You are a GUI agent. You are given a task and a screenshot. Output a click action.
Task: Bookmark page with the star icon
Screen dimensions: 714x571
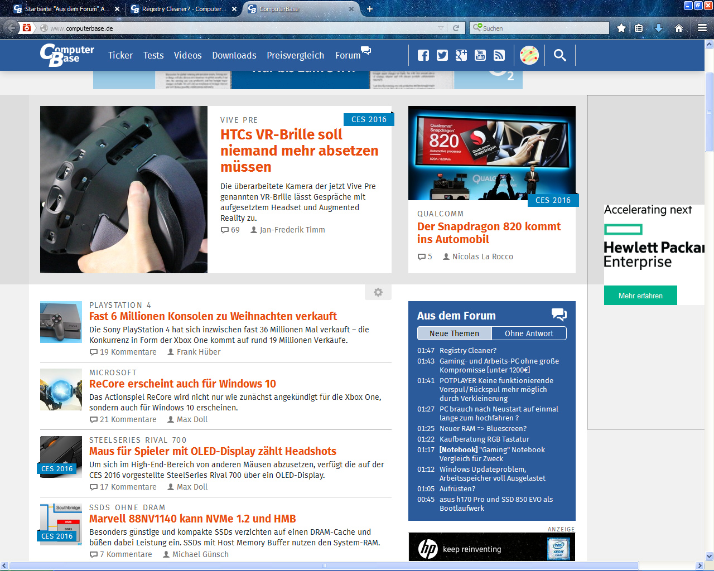tap(621, 28)
